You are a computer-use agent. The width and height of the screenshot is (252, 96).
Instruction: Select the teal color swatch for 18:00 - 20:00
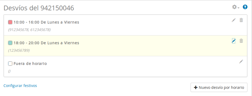click(10, 43)
